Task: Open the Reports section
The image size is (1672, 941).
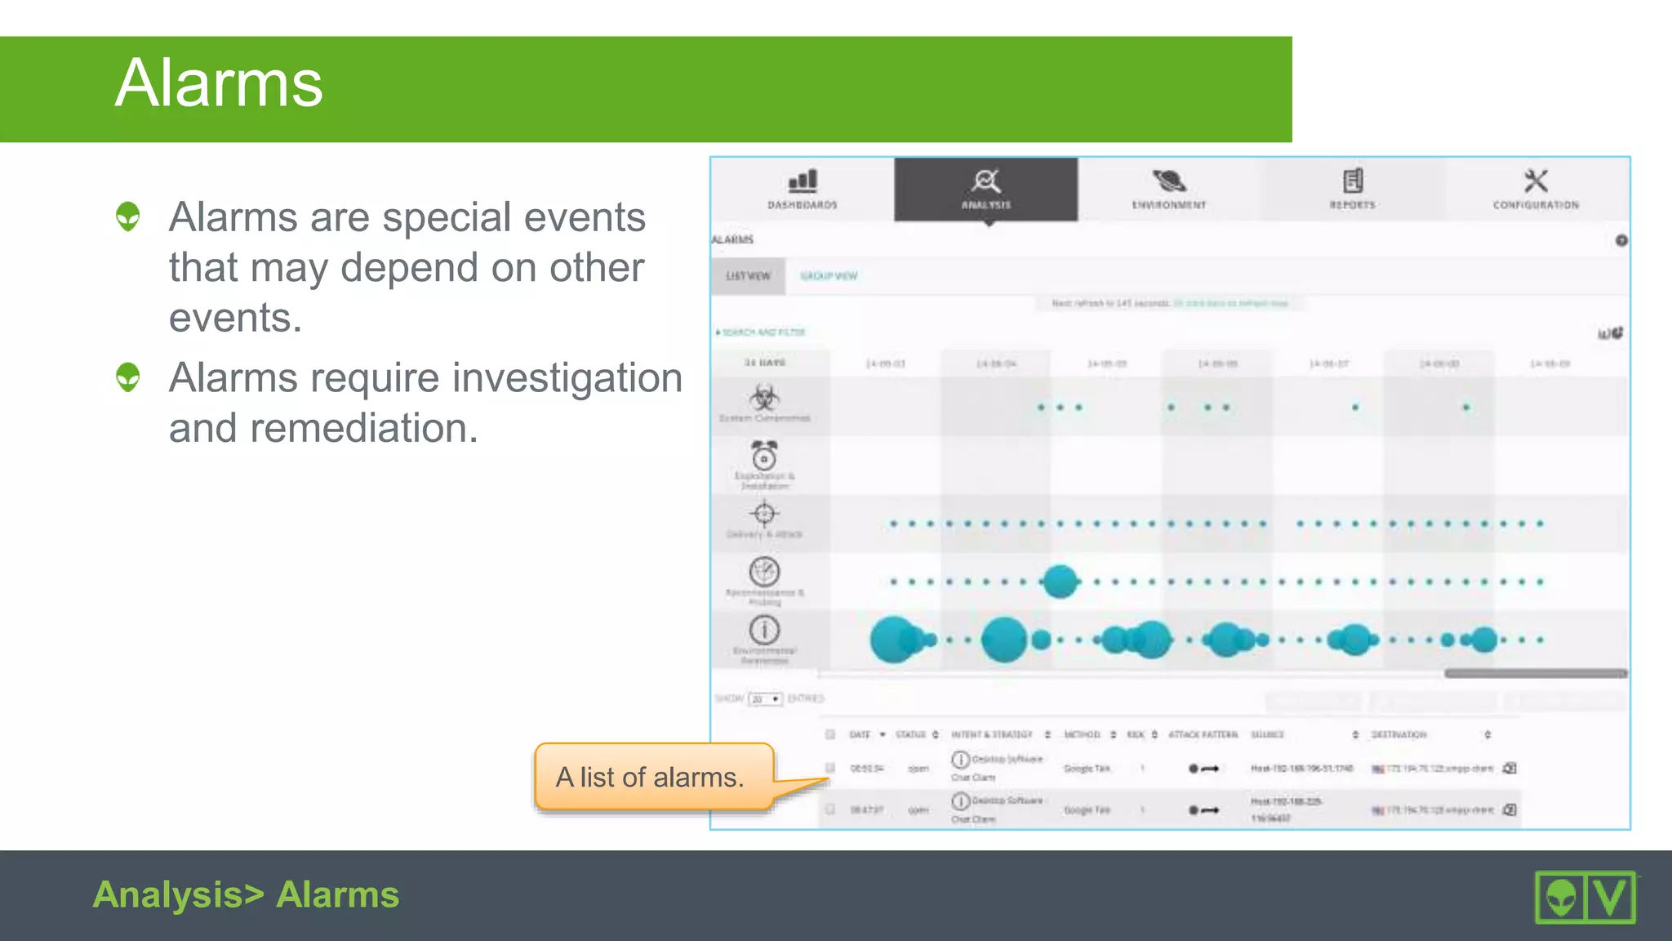Action: 1353,190
